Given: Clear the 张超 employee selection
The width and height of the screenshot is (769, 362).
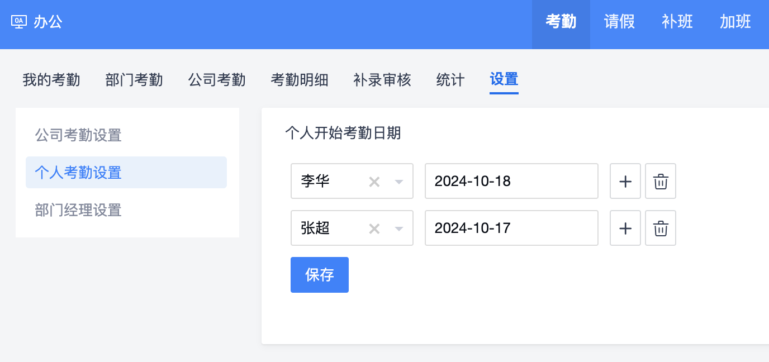Looking at the screenshot, I should coord(374,228).
